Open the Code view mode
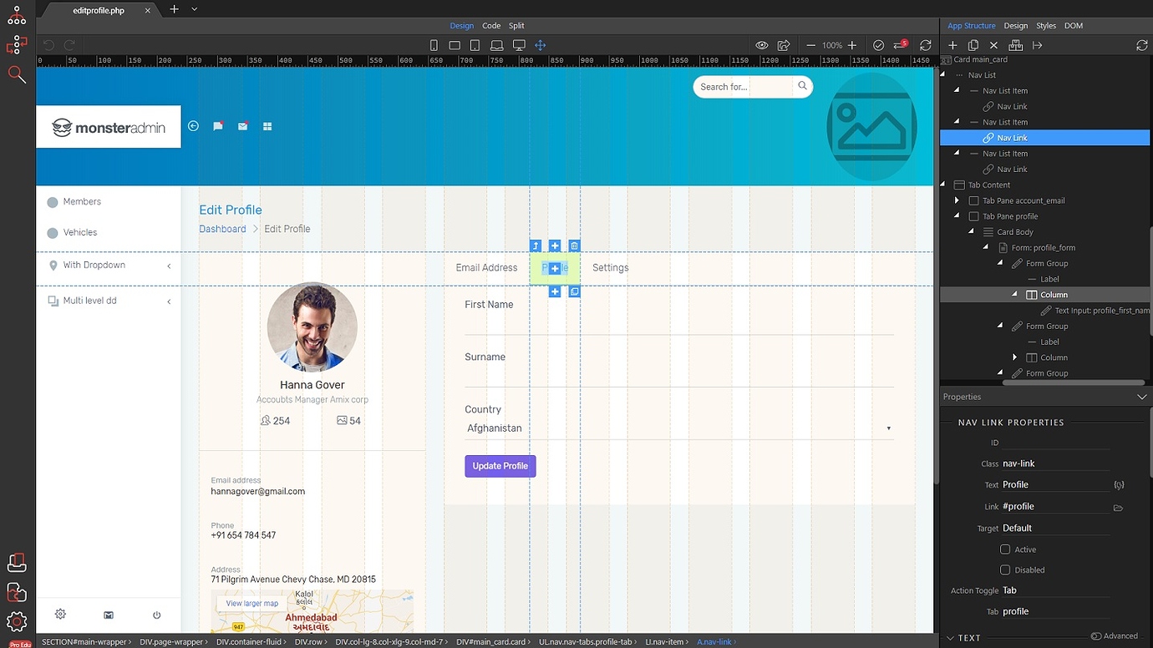Image resolution: width=1153 pixels, height=648 pixels. 490,25
